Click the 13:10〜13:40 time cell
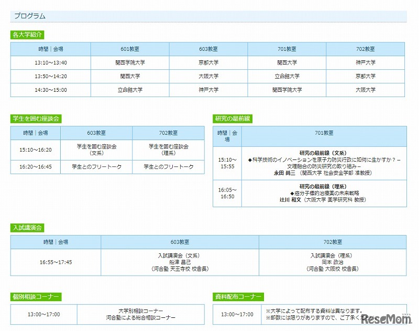The height and width of the screenshot is (331, 419). [x=51, y=62]
